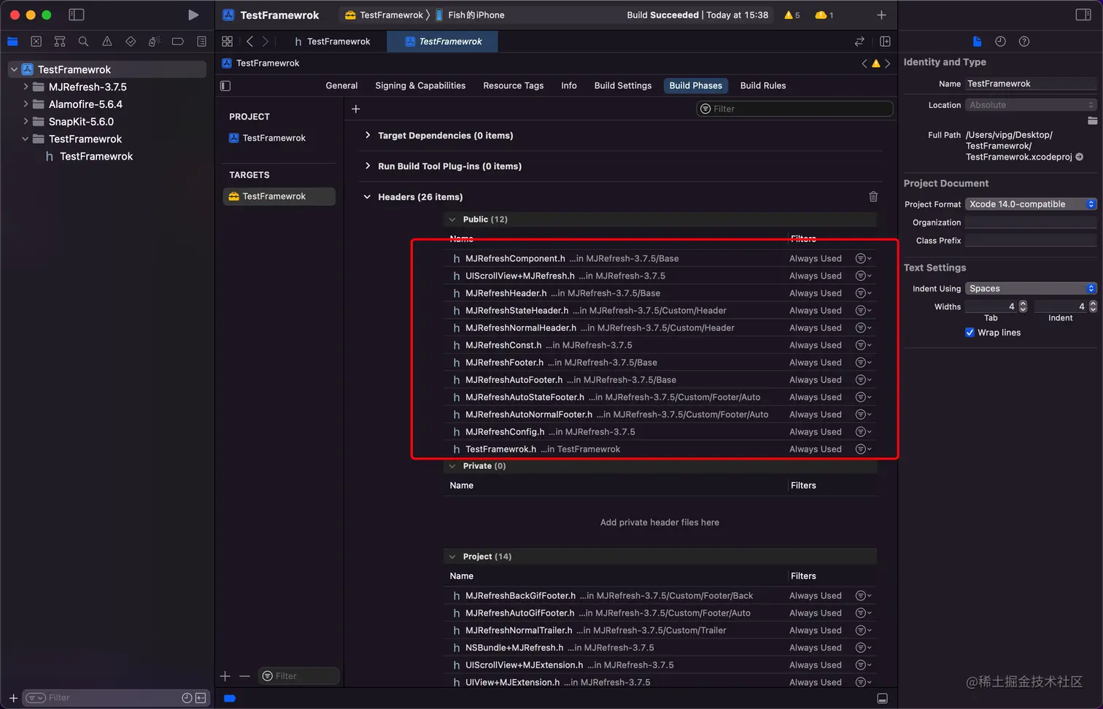The height and width of the screenshot is (709, 1103).
Task: Open the Issue navigator warning icon
Action: 107,42
